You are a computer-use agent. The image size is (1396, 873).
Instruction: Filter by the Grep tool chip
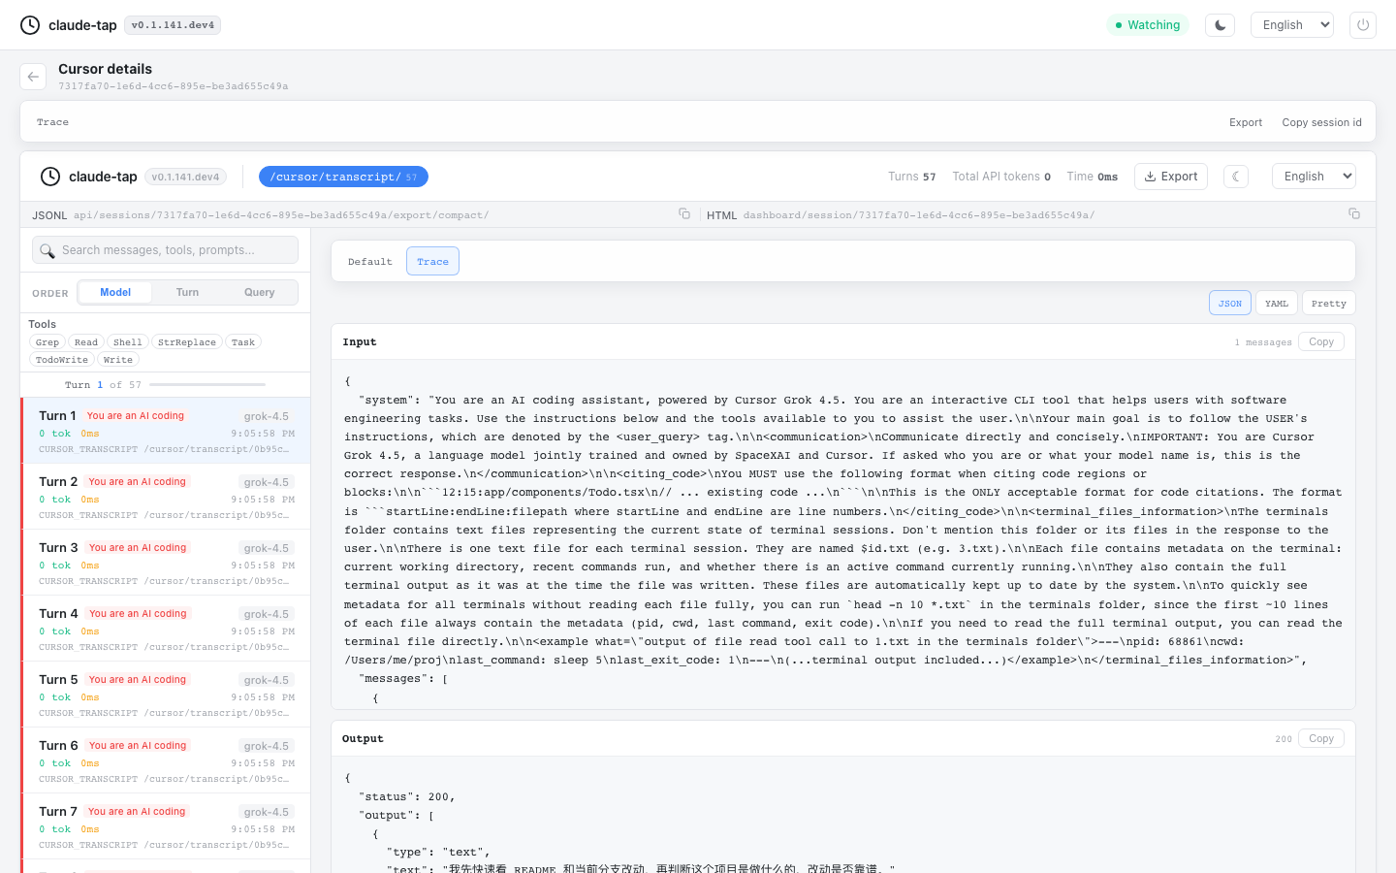pyautogui.click(x=48, y=342)
